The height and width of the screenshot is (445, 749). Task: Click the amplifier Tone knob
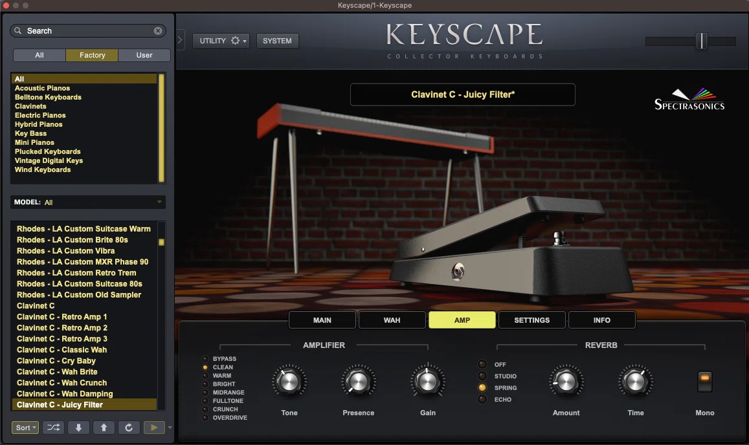tap(289, 382)
